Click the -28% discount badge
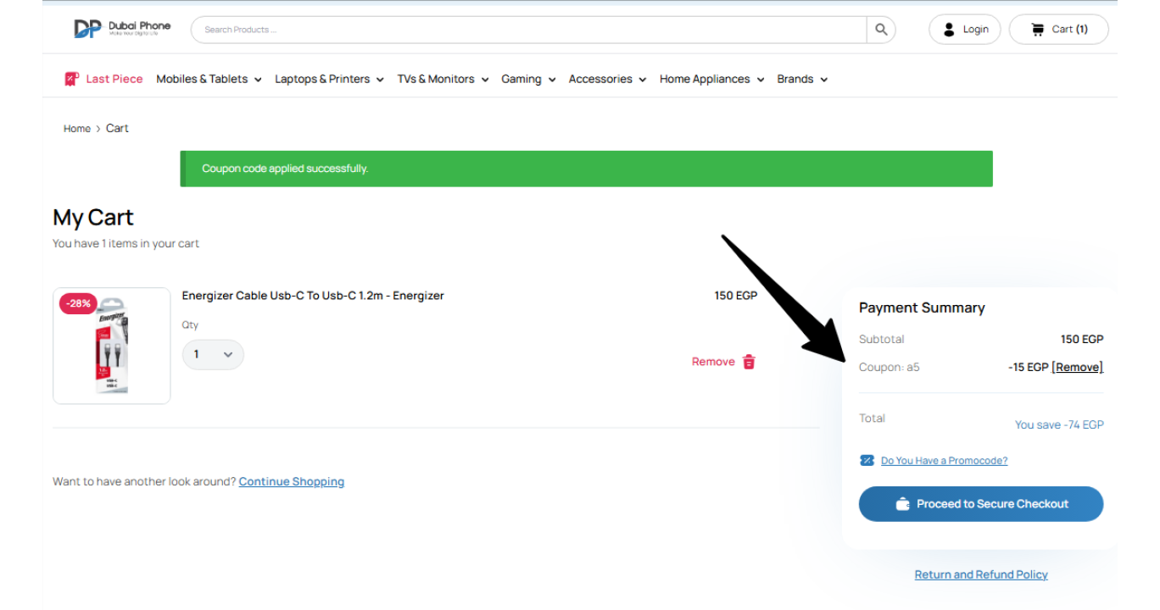The height and width of the screenshot is (610, 1160). click(78, 303)
